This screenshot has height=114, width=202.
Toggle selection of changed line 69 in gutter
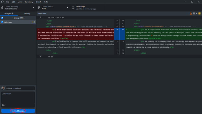tap(120, 34)
